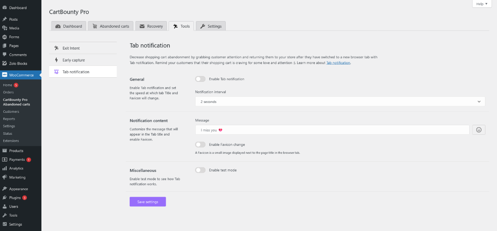Viewport: 497px width, 231px height.
Task: Expand the Help dropdown
Action: click(x=482, y=4)
